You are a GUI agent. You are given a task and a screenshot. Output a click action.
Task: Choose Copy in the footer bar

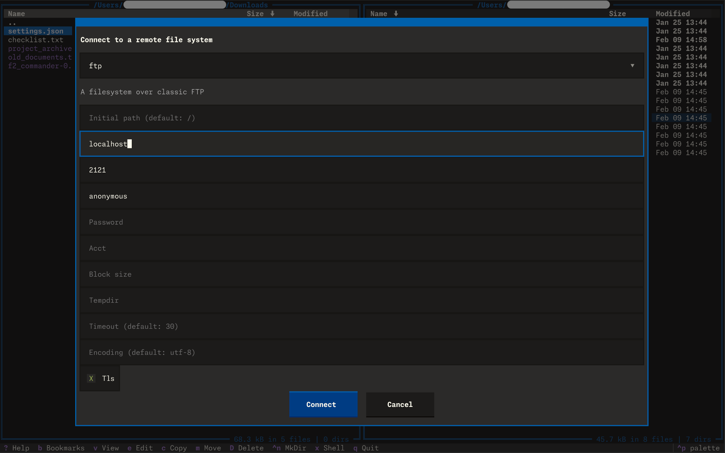click(x=174, y=448)
